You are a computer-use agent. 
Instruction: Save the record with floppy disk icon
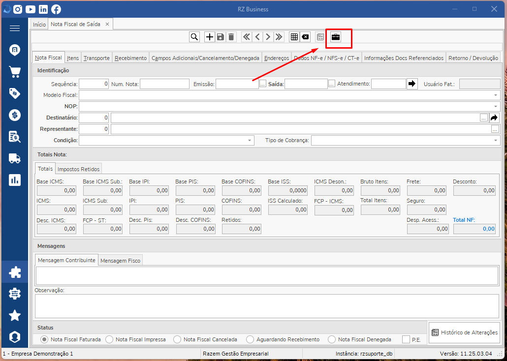click(x=221, y=37)
